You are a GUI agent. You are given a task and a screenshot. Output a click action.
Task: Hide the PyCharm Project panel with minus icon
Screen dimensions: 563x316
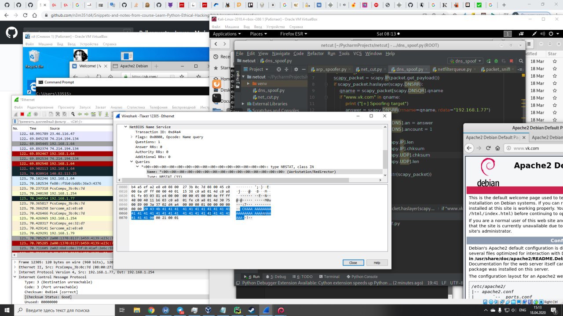coord(303,69)
